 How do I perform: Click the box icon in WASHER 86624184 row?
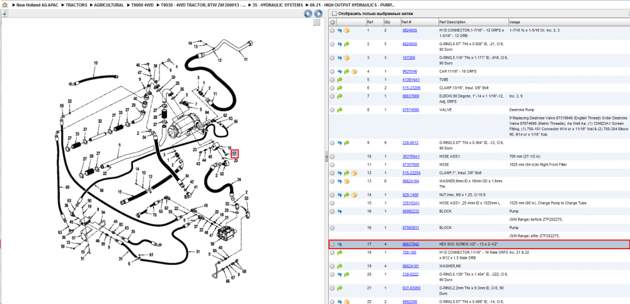346,181
